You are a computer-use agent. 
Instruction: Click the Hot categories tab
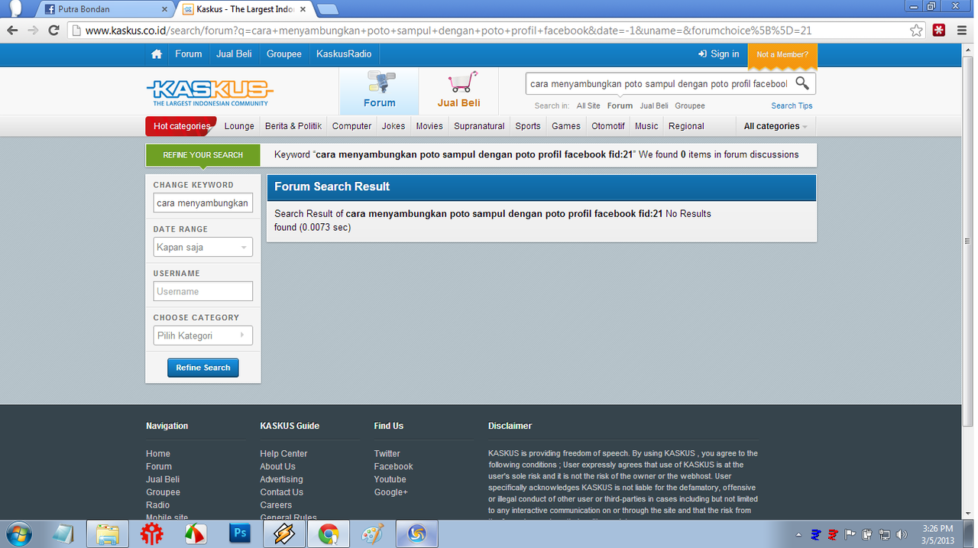tap(181, 126)
